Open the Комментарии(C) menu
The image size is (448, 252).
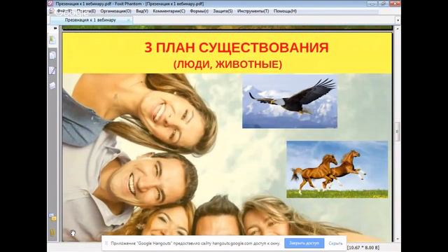169,11
